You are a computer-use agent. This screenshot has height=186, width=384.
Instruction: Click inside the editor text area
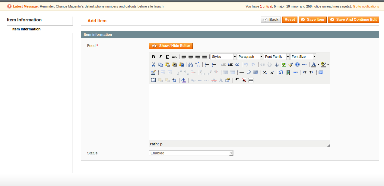point(239,112)
